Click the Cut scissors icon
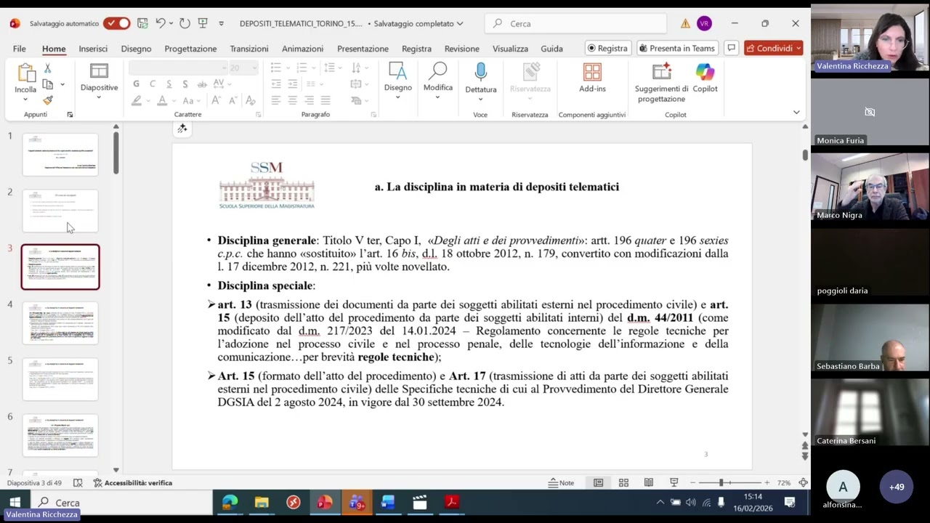Viewport: 930px width, 523px height. coord(48,68)
